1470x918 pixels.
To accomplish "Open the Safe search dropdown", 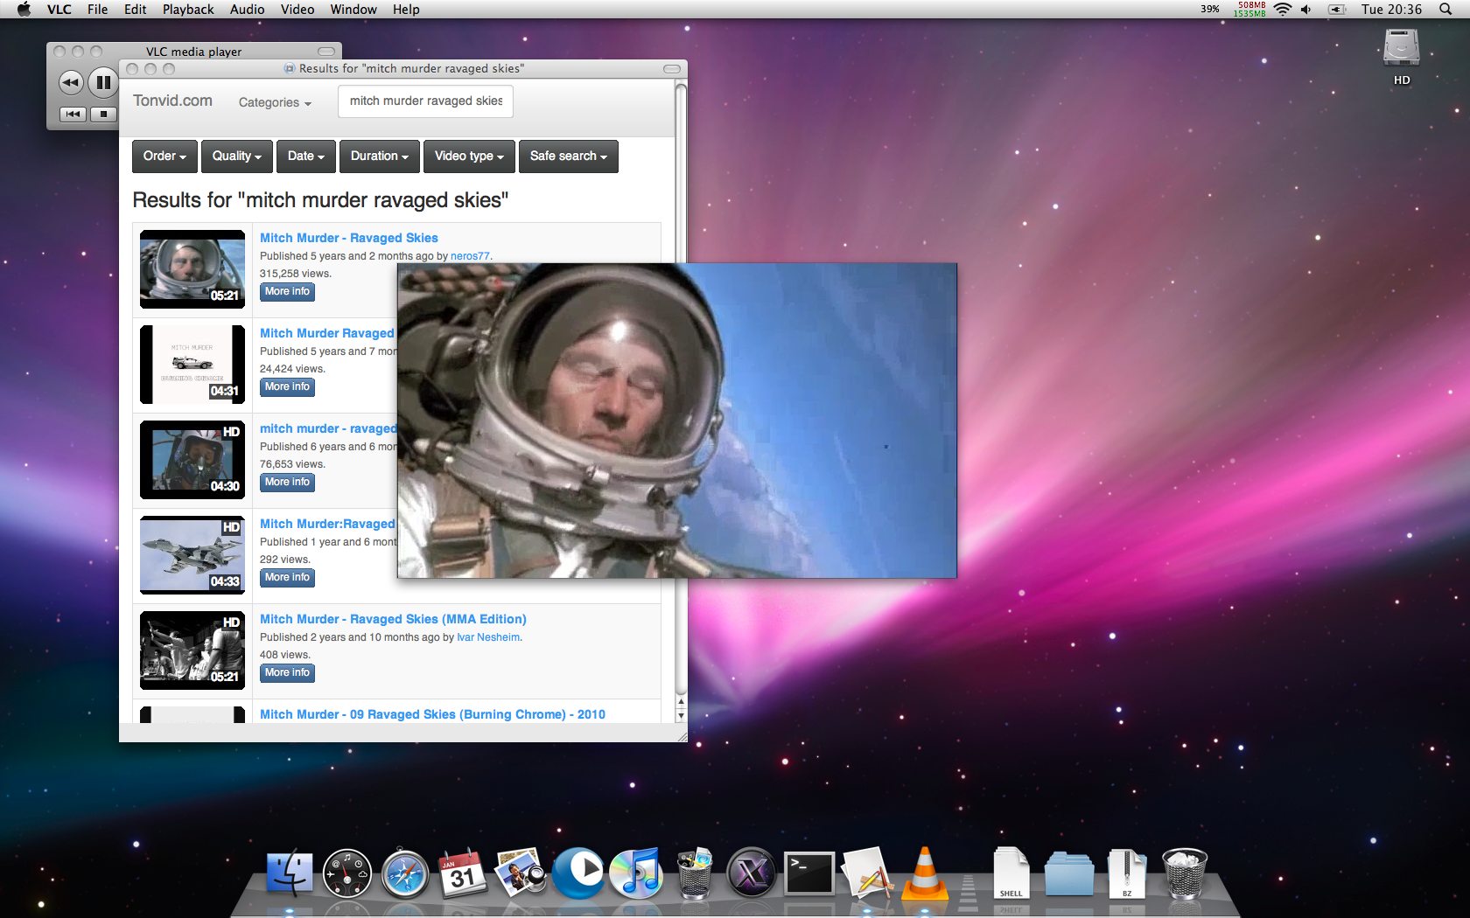I will click(568, 156).
